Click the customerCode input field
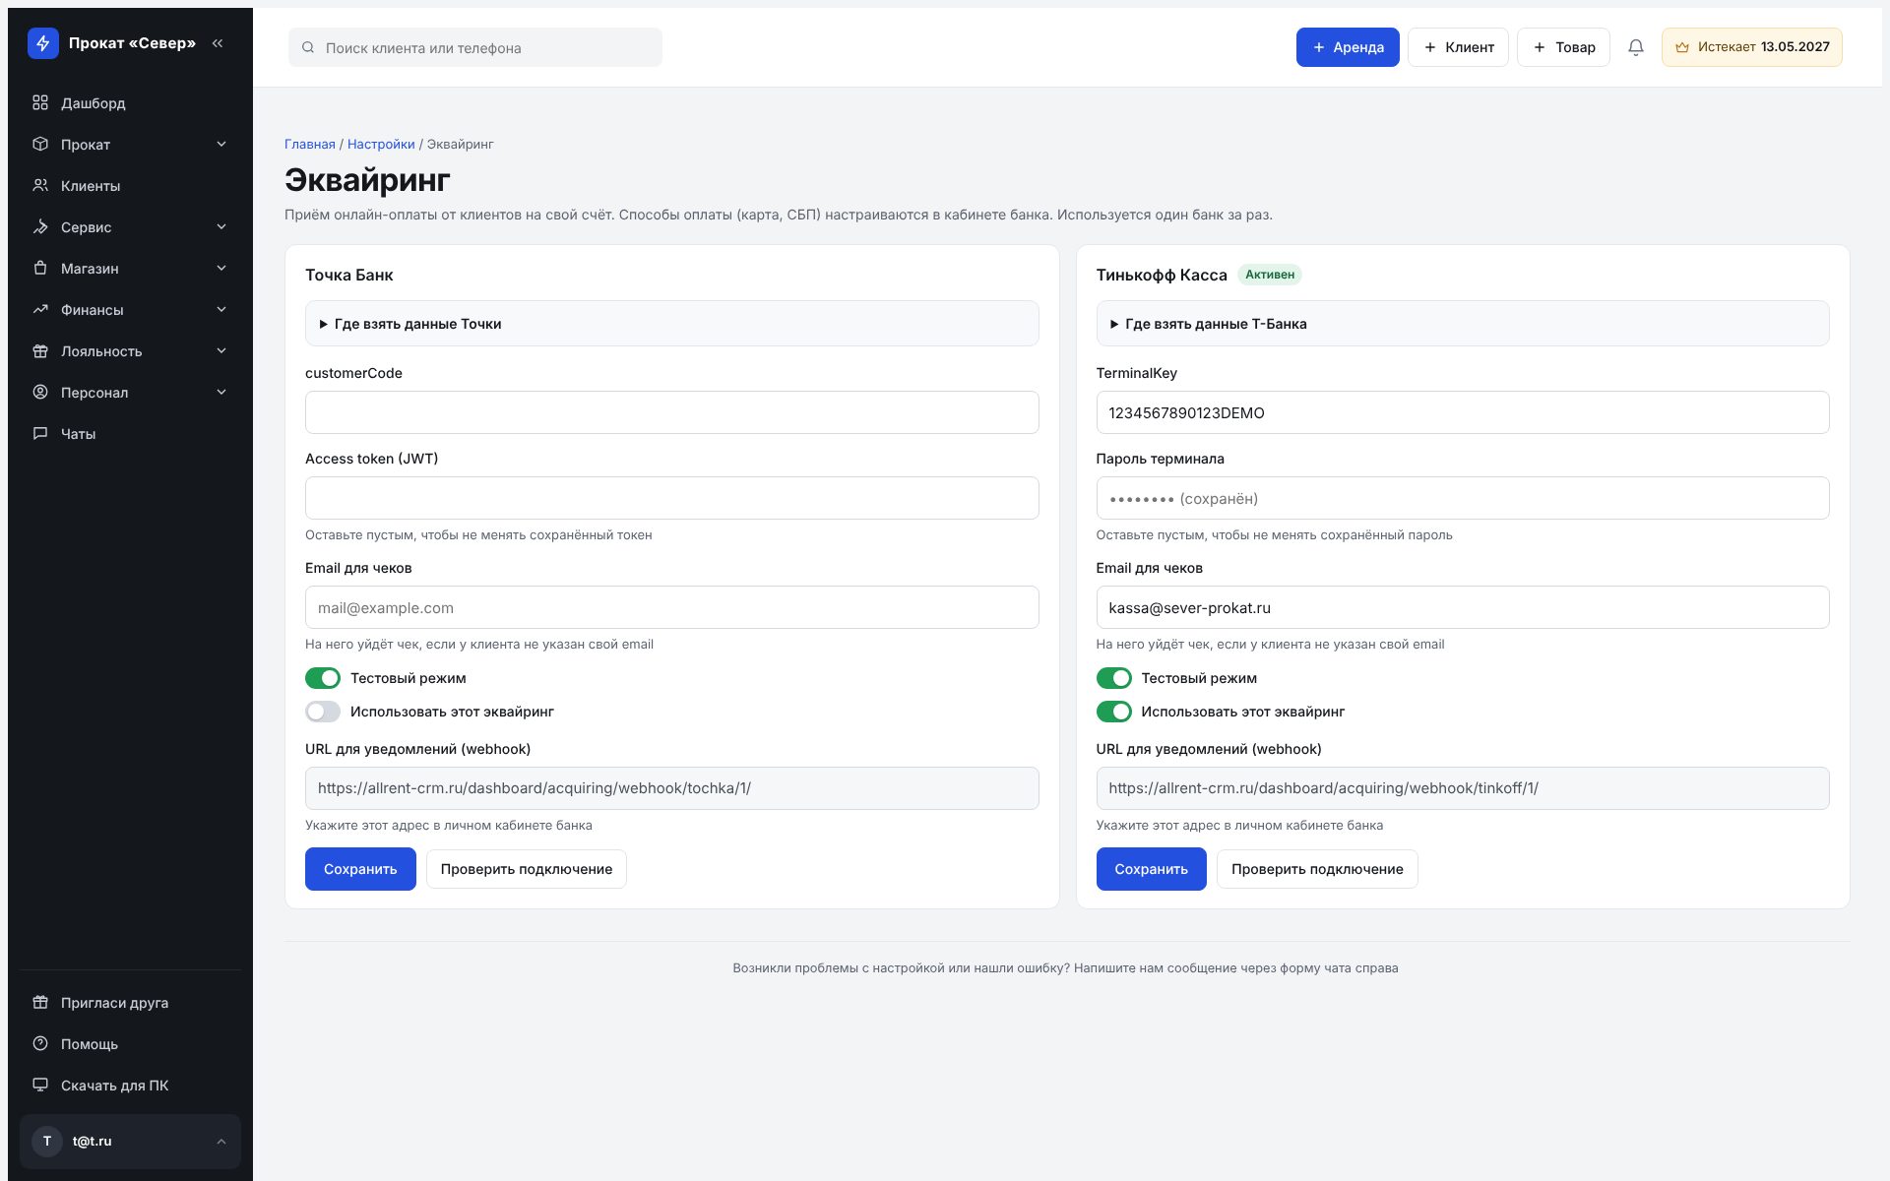This screenshot has width=1890, height=1181. click(671, 412)
